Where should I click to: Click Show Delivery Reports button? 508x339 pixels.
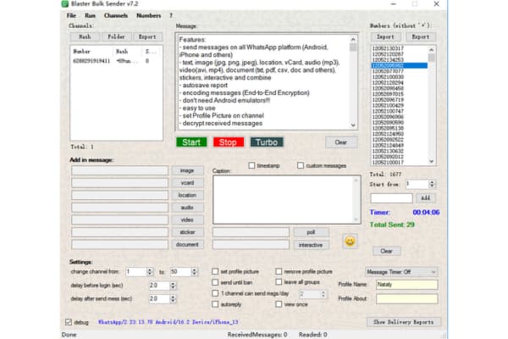(404, 322)
